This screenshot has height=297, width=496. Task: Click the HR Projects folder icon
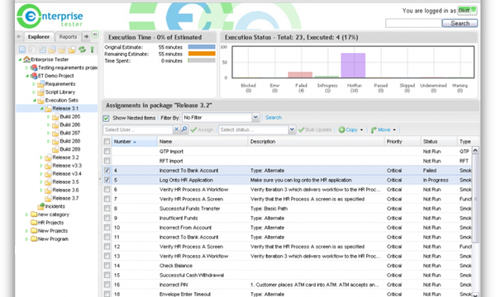coord(34,222)
